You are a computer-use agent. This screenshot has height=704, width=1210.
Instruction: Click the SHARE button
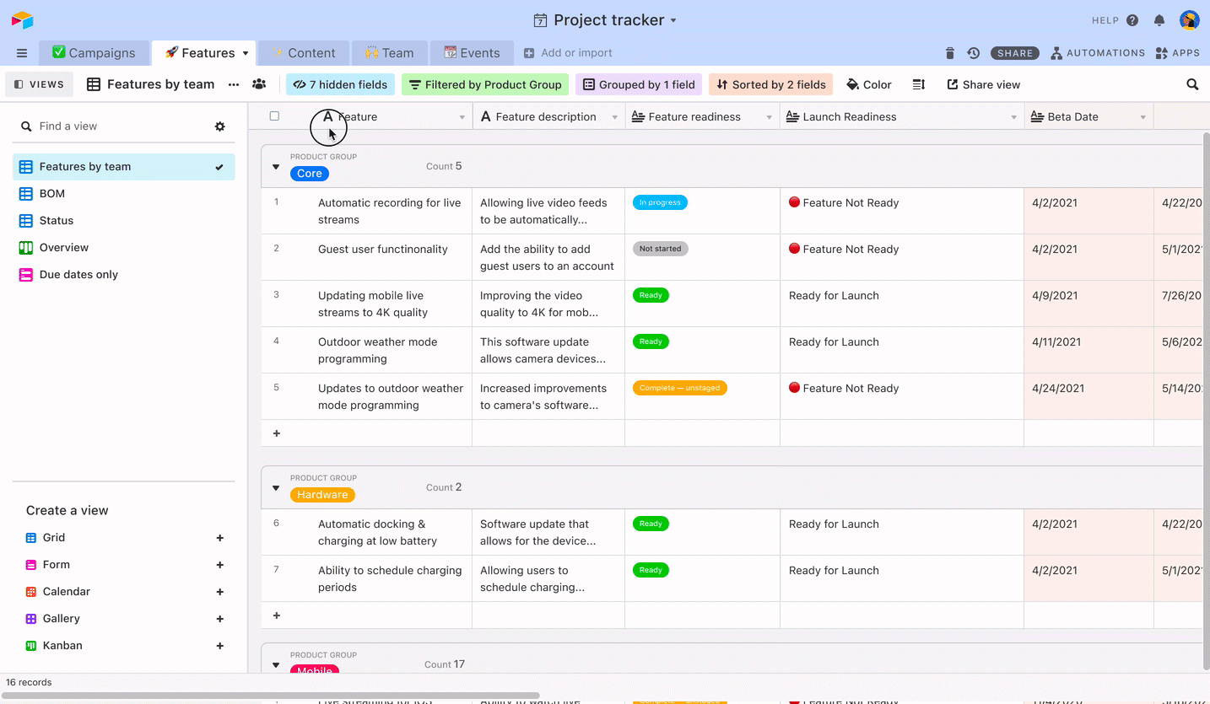pyautogui.click(x=1014, y=52)
